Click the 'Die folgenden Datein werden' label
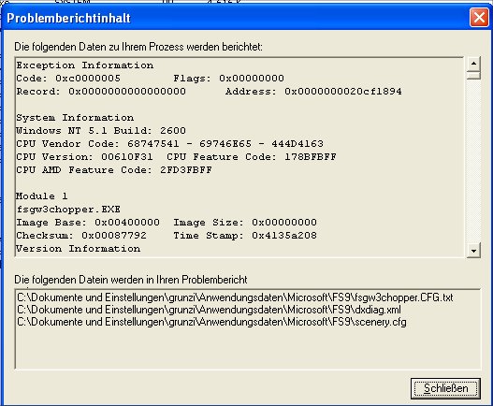Image resolution: width=493 pixels, height=406 pixels. point(131,280)
